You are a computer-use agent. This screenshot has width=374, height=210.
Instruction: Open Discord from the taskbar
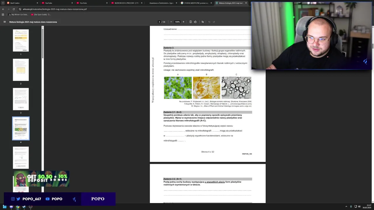click(x=11, y=207)
